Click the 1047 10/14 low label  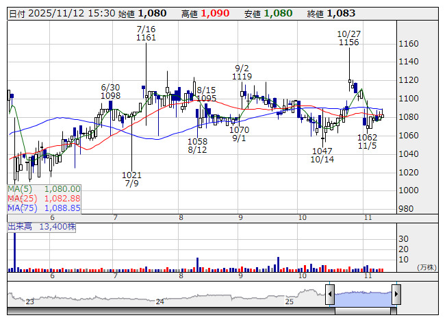322,155
